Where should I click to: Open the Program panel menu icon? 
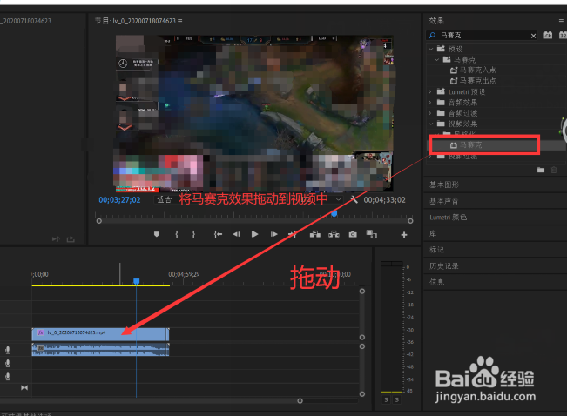(180, 22)
